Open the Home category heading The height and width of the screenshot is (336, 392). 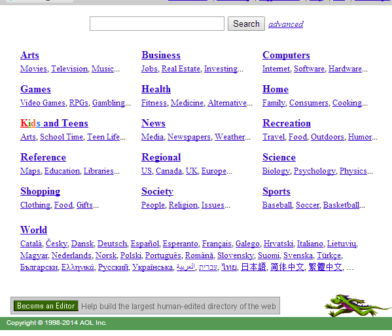click(276, 89)
